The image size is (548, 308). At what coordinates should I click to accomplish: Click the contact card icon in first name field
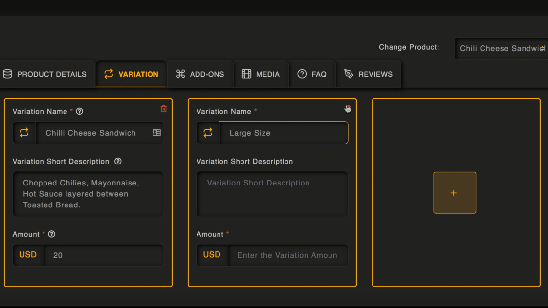click(157, 133)
